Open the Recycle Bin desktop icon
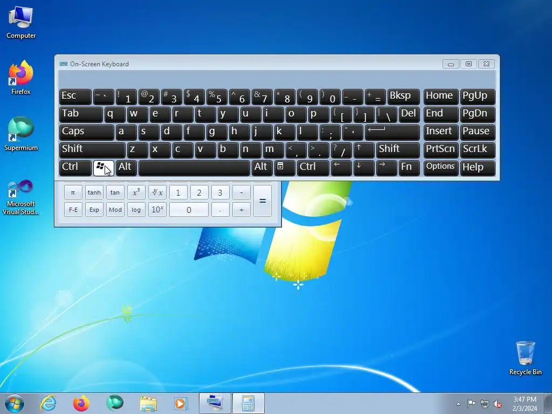 pyautogui.click(x=525, y=358)
